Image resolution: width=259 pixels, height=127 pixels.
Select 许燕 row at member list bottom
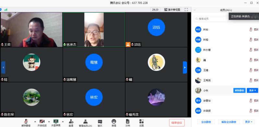[x=225, y=111]
